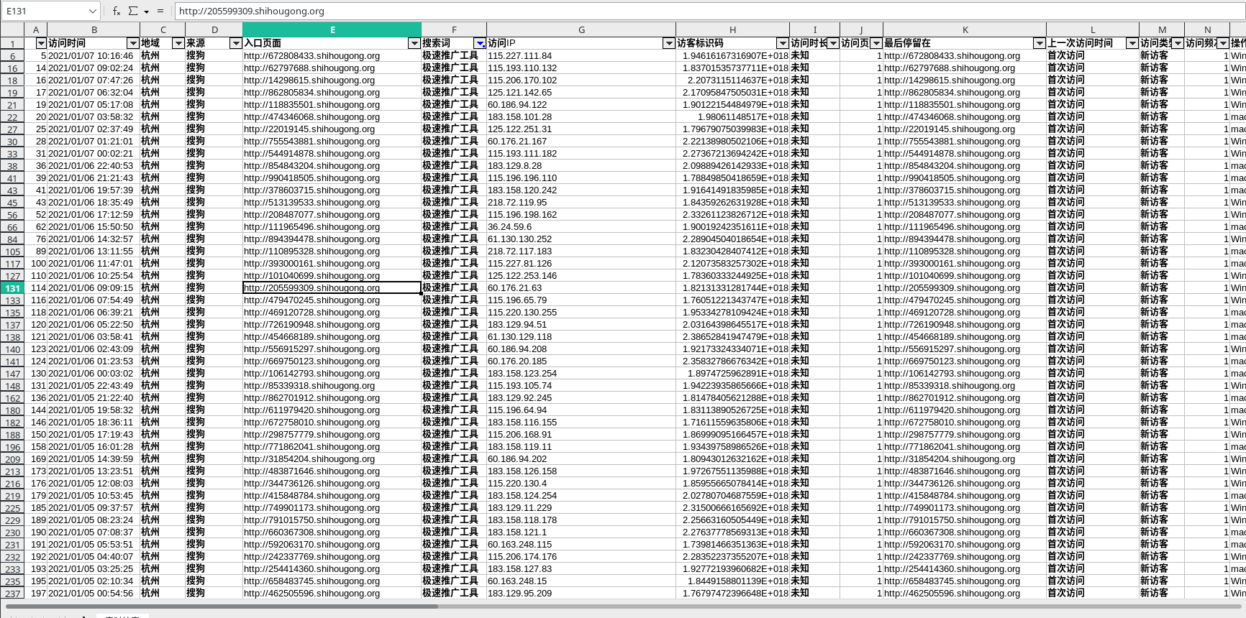Expand the Name Box dropdown showing E131
Image resolution: width=1246 pixels, height=618 pixels.
coord(92,11)
